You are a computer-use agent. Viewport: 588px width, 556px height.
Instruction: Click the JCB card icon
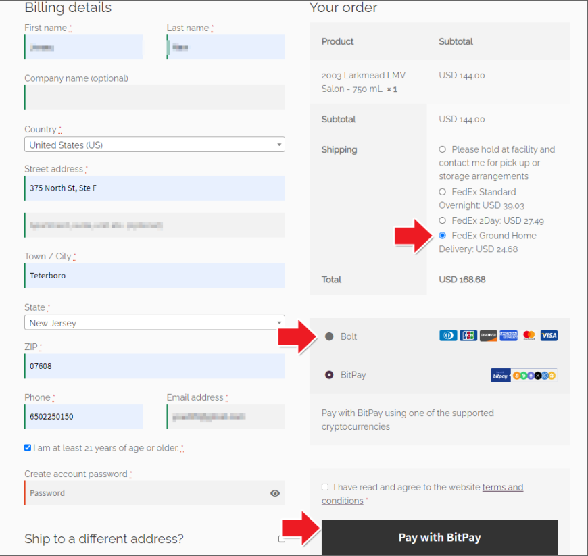pos(468,335)
